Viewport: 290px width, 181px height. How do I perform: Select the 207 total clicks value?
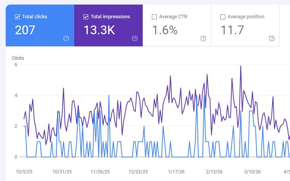tap(25, 30)
